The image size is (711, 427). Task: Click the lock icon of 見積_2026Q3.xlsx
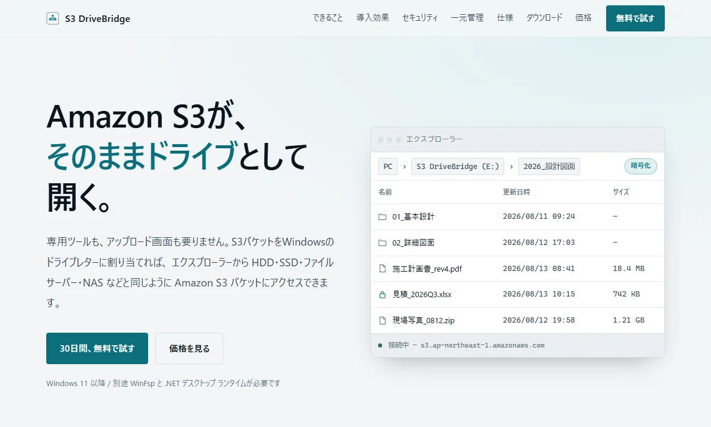pos(382,294)
